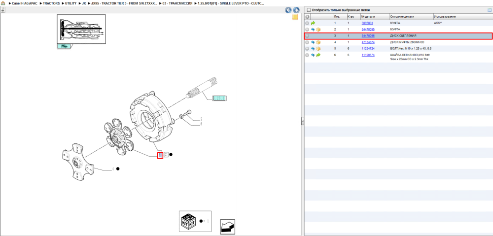The height and width of the screenshot is (236, 493).
Task: Sort by the 'Использование' column header
Action: pyautogui.click(x=463, y=17)
